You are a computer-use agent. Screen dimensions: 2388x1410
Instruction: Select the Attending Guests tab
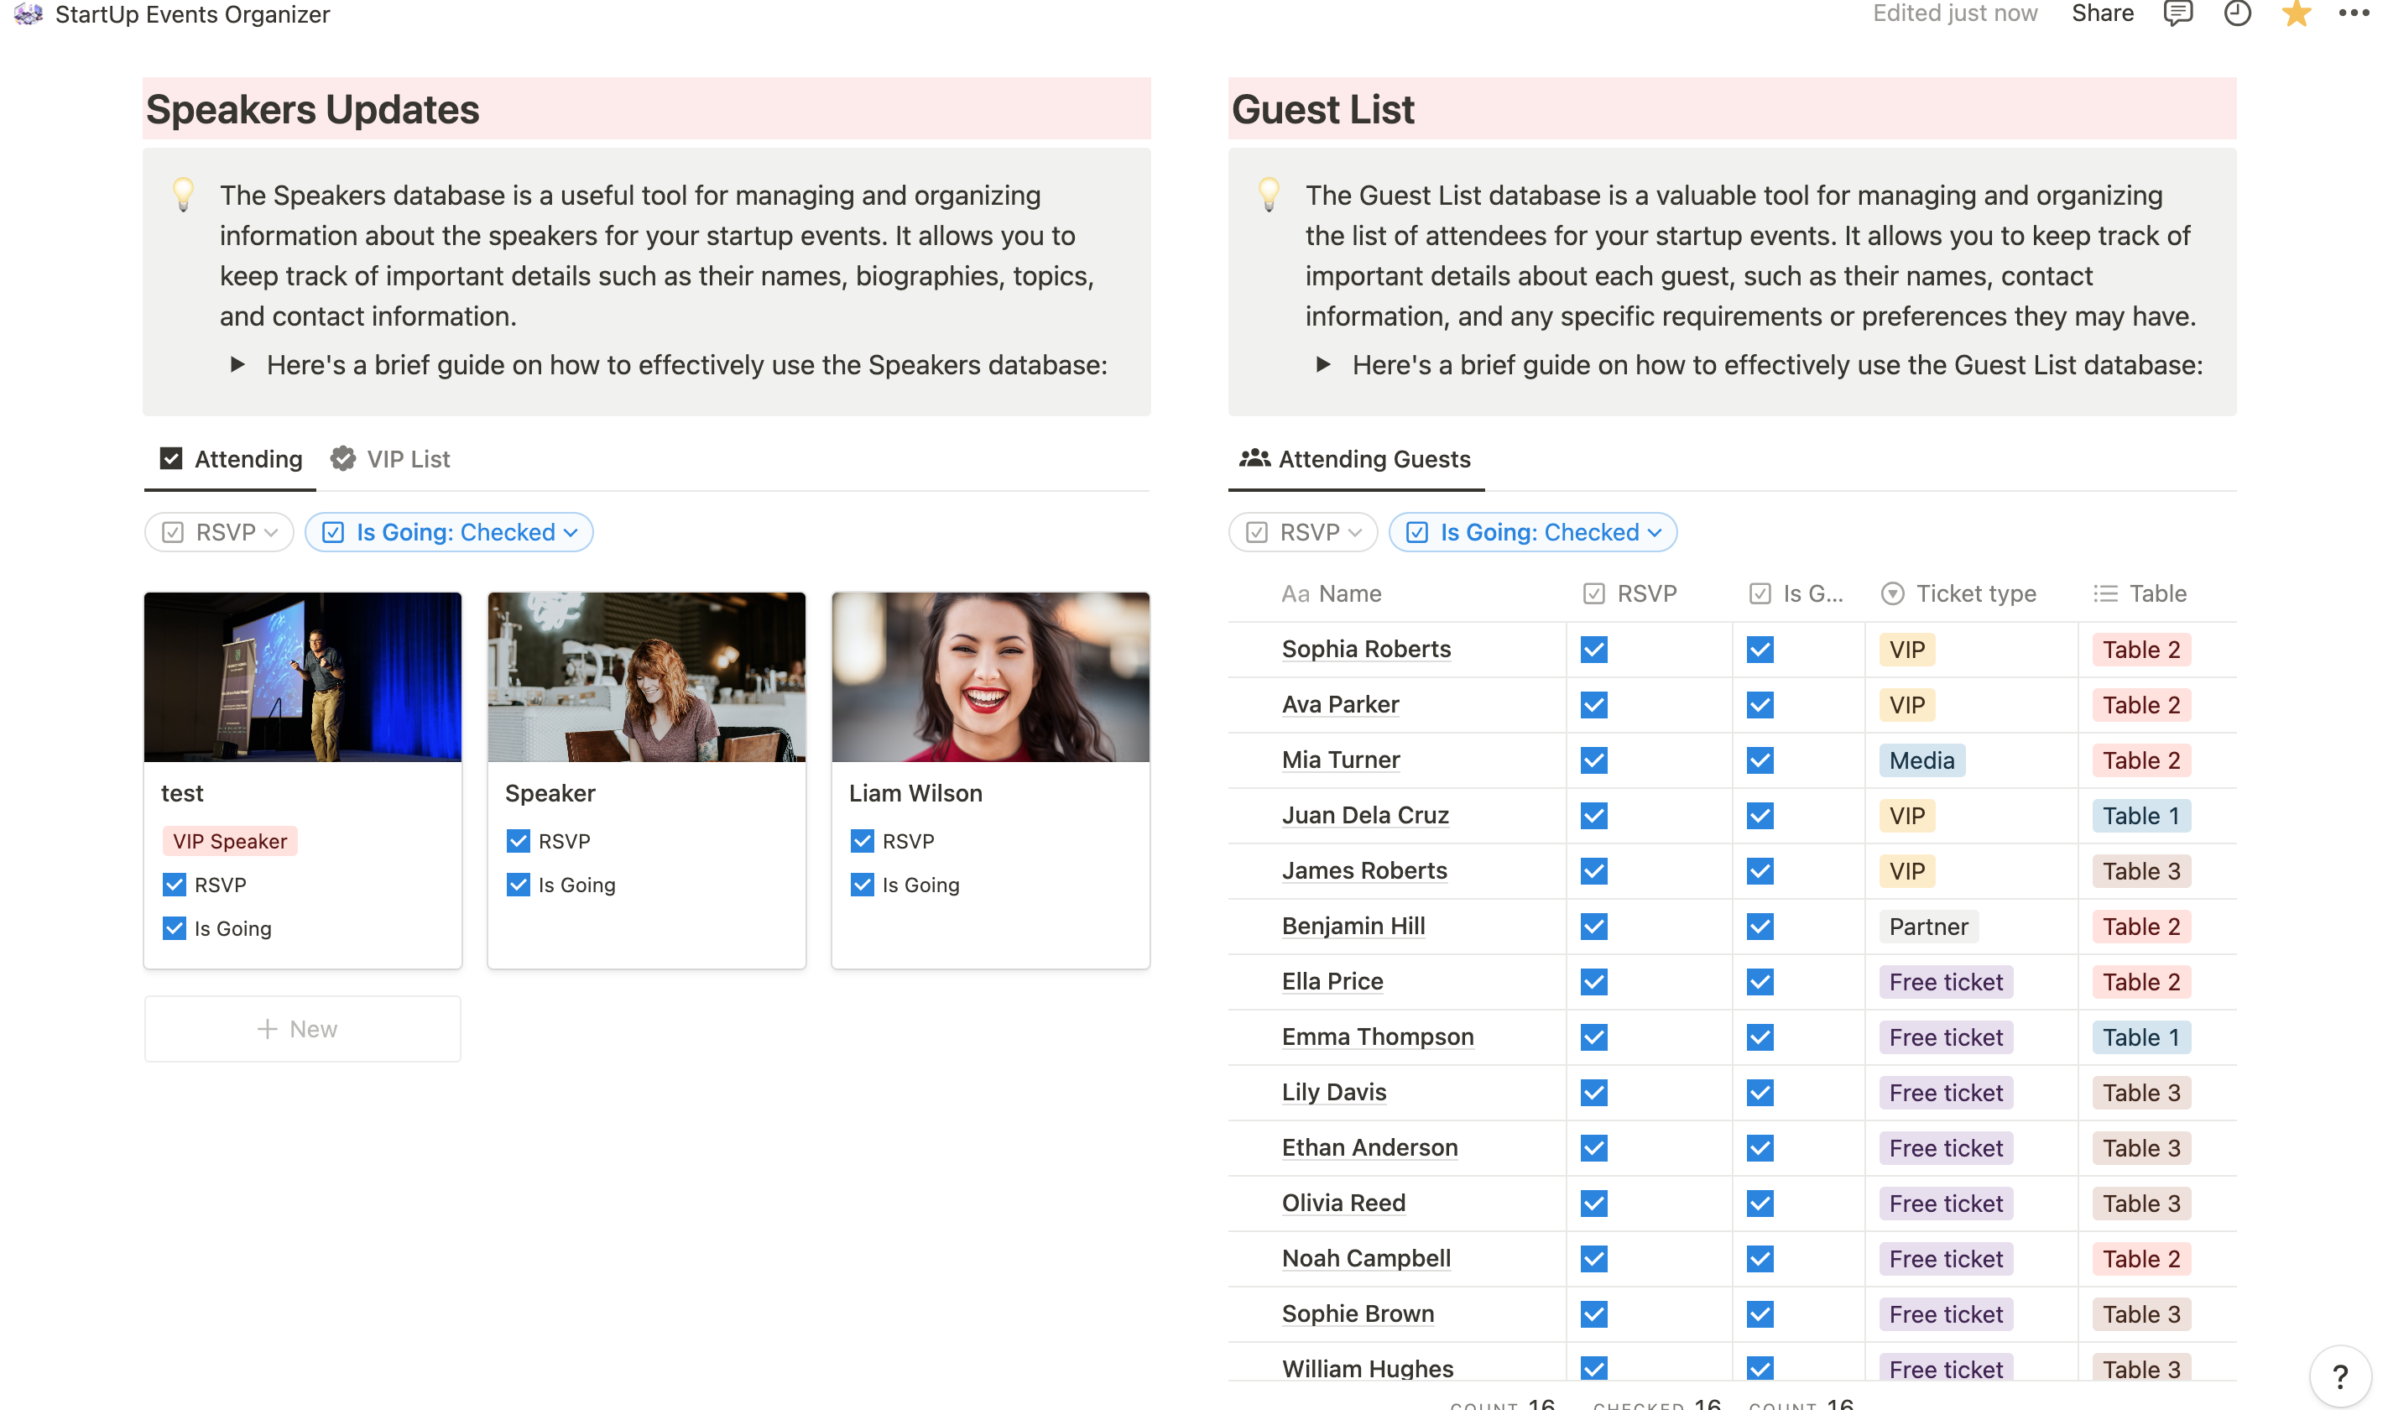[x=1355, y=459]
